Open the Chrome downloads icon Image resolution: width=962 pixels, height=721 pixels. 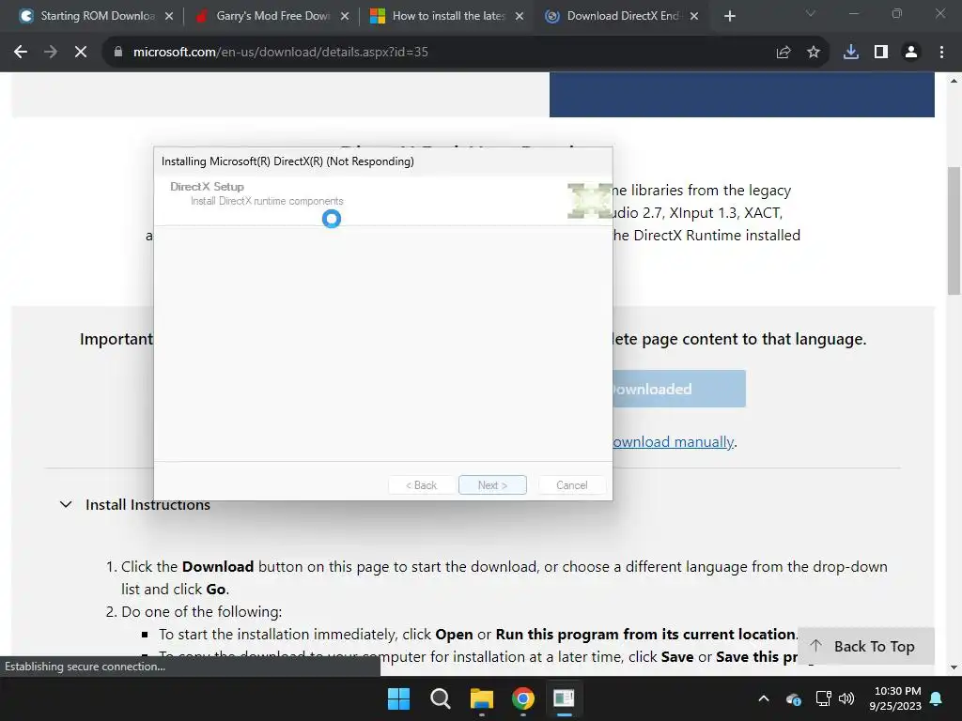pos(851,53)
